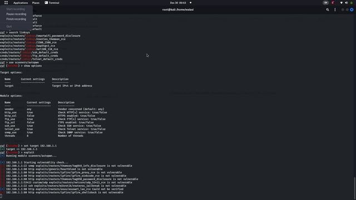Image resolution: width=356 pixels, height=200 pixels.
Task: Click the terminal vertical scrollbar thumb
Action: (x=354, y=188)
